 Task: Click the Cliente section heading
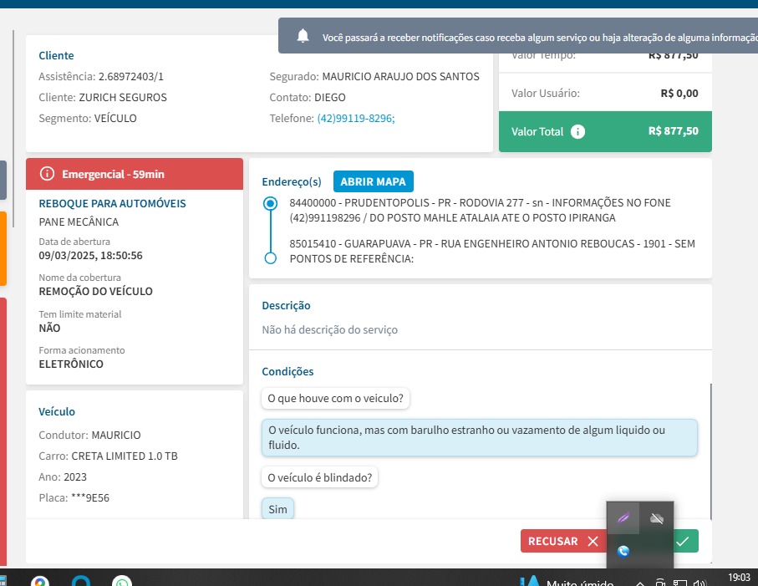tap(57, 56)
